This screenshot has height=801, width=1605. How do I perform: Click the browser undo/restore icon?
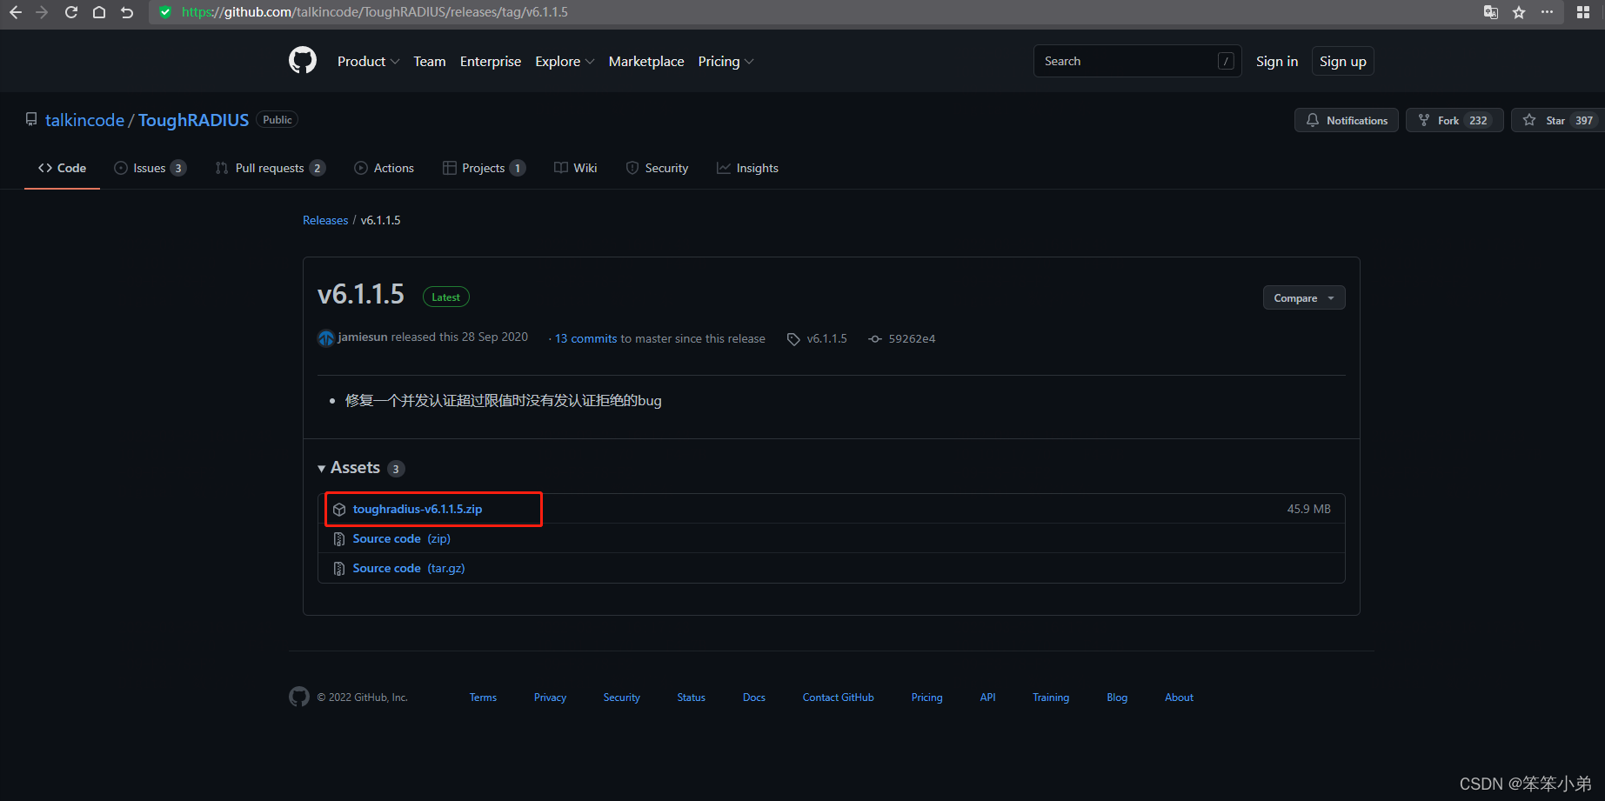[x=127, y=12]
